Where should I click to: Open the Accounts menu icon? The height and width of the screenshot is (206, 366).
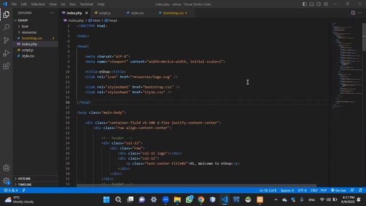6,168
